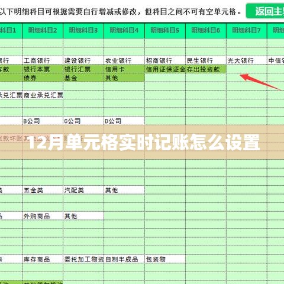The height and width of the screenshot is (284, 284).
Task: Select the 信用卡 cell
Action: (x=124, y=69)
